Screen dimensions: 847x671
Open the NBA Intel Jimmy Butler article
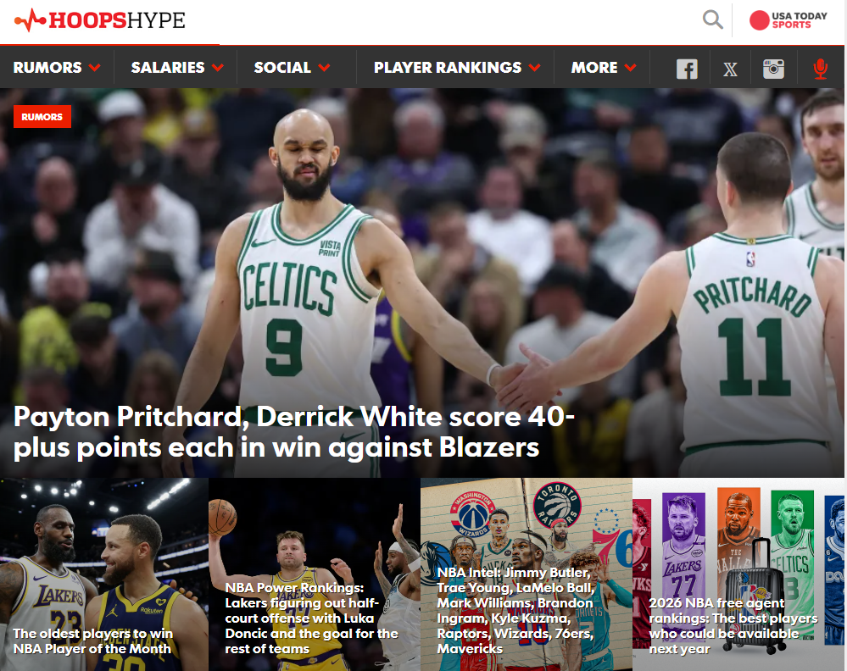tap(515, 611)
